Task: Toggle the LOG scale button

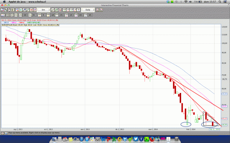Action: tap(68, 10)
